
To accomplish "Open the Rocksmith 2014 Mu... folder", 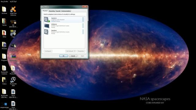I will tap(4, 92).
